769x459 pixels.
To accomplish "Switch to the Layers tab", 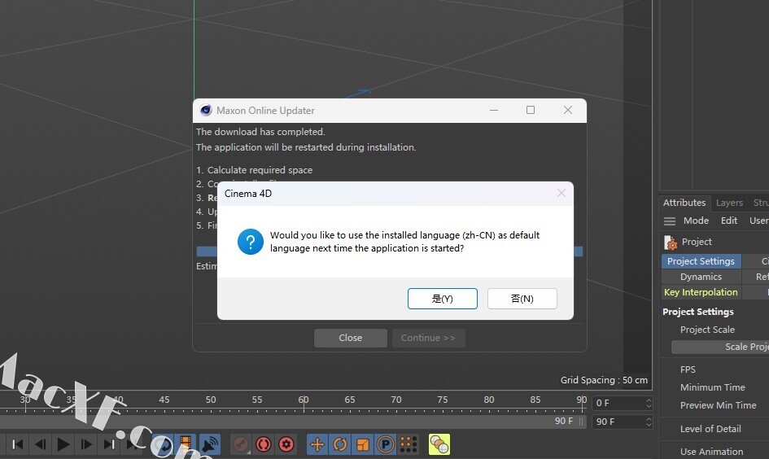I will tap(729, 203).
